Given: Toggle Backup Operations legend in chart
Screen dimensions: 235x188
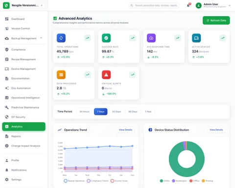Looking at the screenshot, I should (74, 181).
